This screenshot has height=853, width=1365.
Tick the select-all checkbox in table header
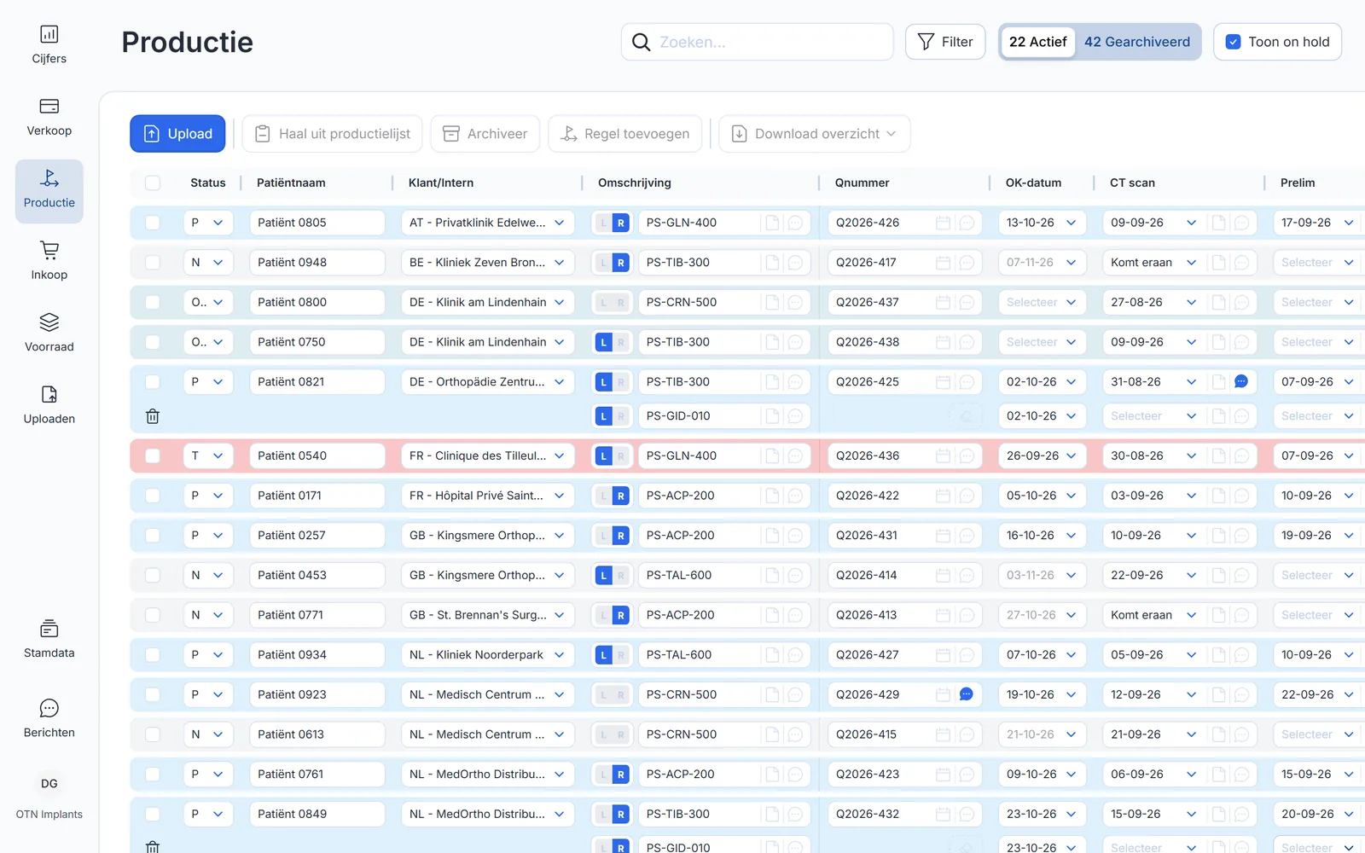pos(153,183)
